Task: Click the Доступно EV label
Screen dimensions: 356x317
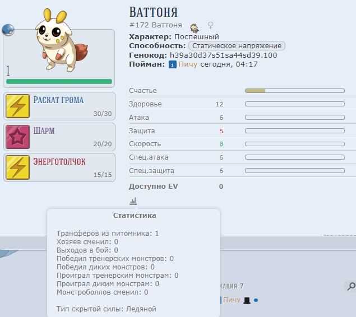Action: pos(154,187)
